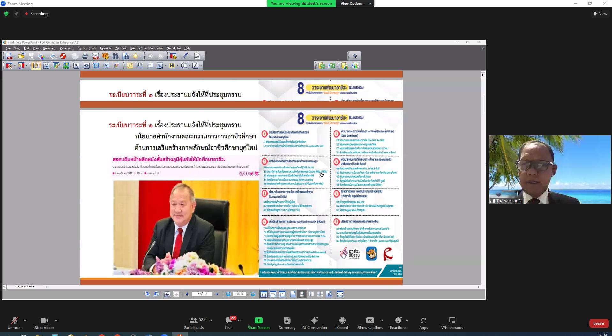Click the green encryption shield icon

(6, 14)
